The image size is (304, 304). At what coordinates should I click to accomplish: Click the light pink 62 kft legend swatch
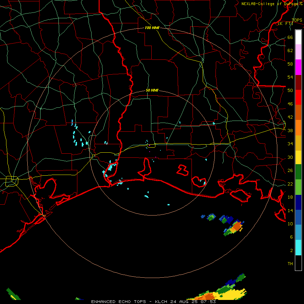tap(298, 52)
